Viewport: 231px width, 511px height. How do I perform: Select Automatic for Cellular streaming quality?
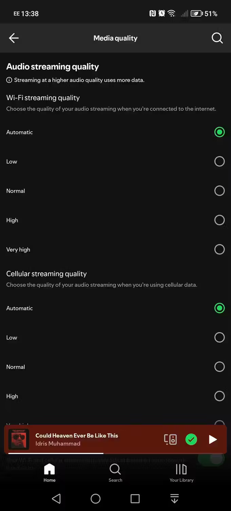219,308
